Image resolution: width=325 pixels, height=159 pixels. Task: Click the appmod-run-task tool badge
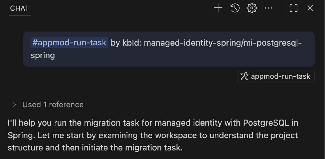[275, 76]
